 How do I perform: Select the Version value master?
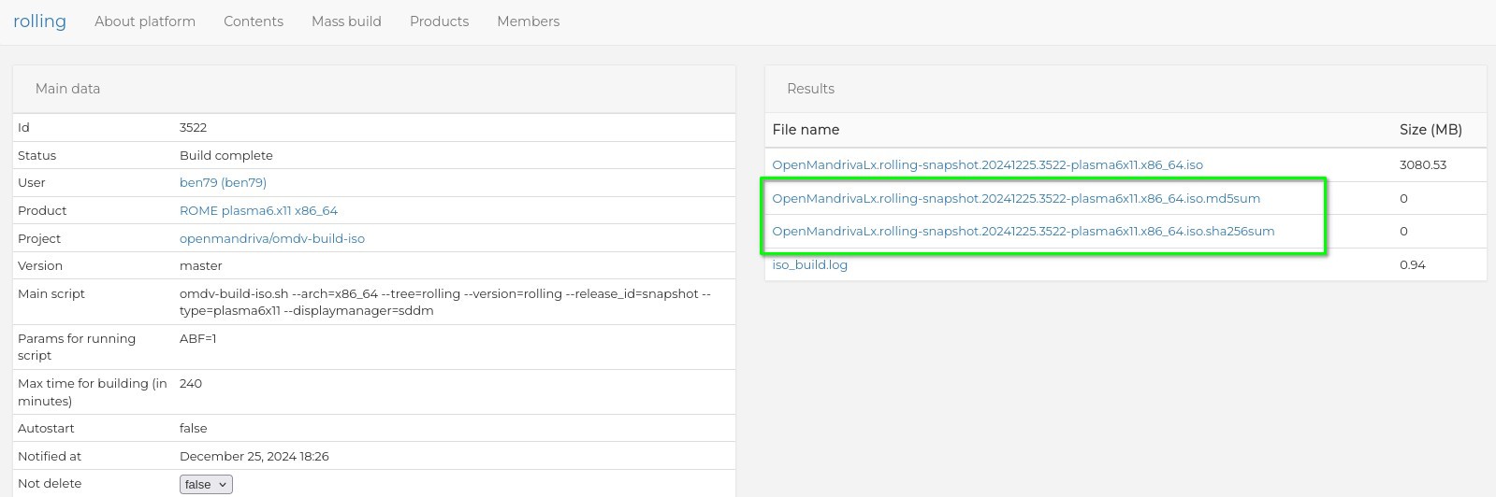click(200, 265)
